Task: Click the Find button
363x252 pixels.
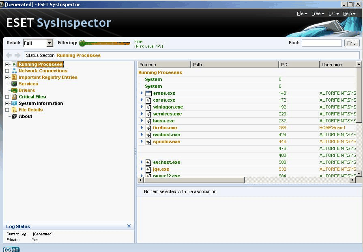Action: pyautogui.click(x=352, y=43)
